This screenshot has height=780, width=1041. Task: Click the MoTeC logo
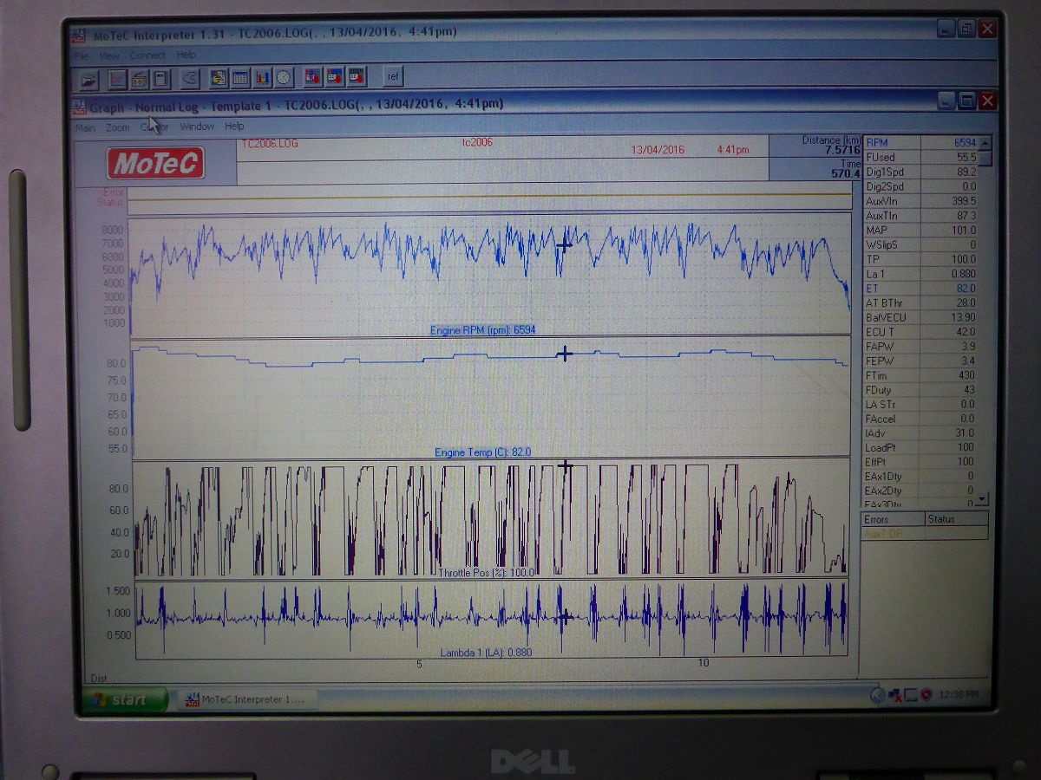pos(156,163)
